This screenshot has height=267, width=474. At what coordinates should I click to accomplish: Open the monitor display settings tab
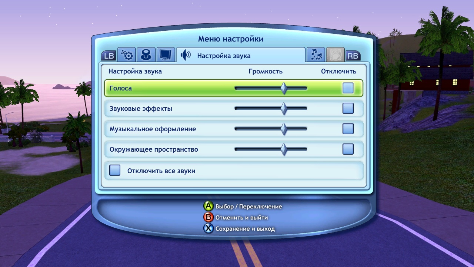pos(166,55)
